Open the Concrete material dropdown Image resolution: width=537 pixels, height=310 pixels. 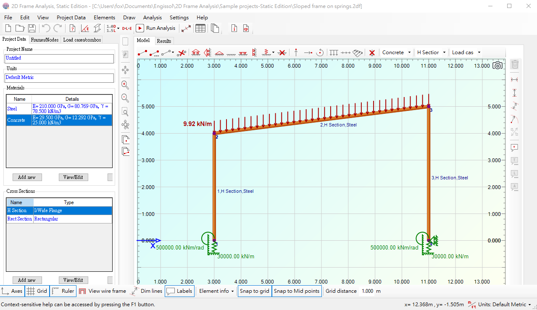tap(397, 53)
